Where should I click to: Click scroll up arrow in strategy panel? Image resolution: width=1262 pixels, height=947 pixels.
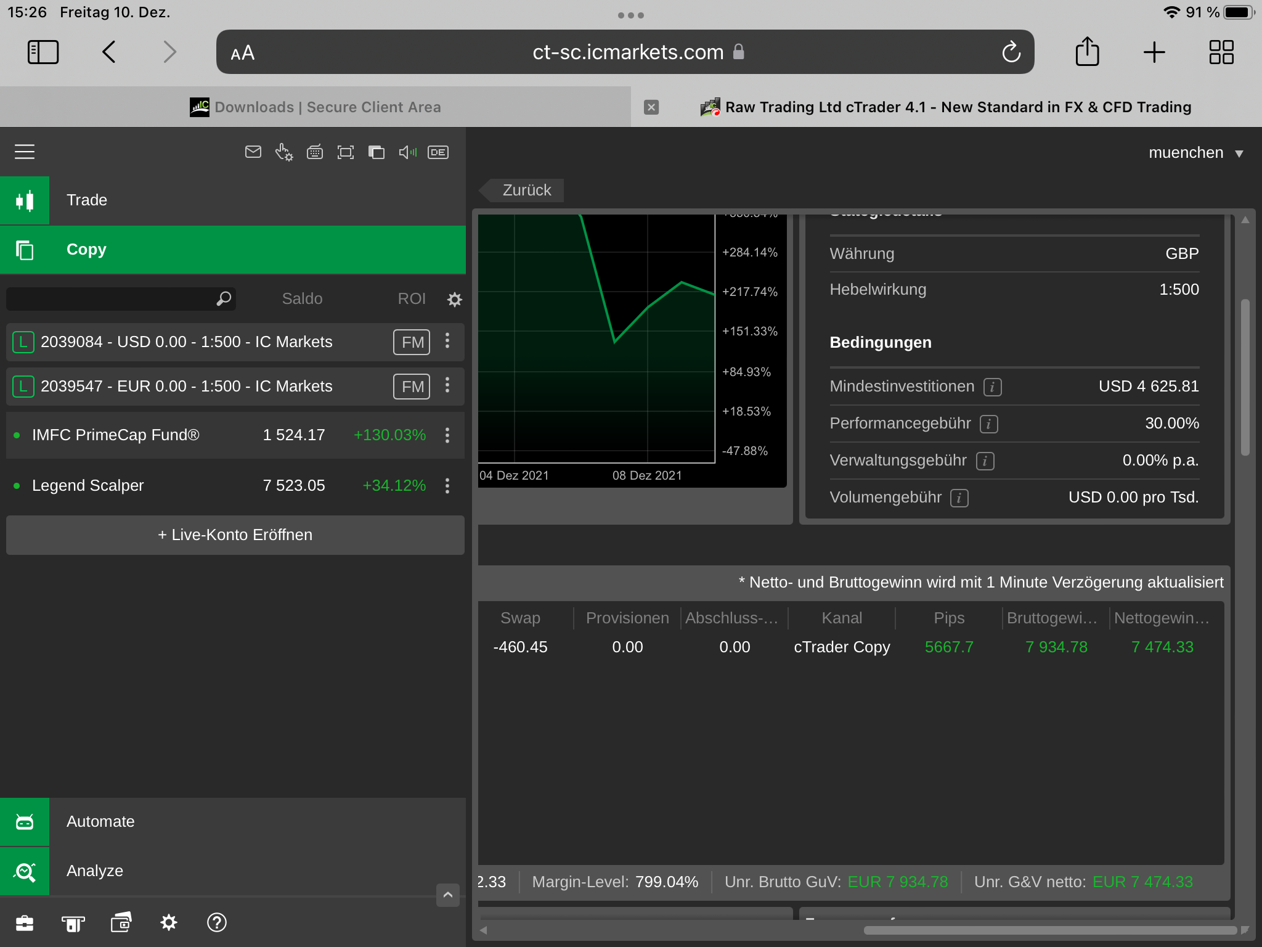(1245, 220)
